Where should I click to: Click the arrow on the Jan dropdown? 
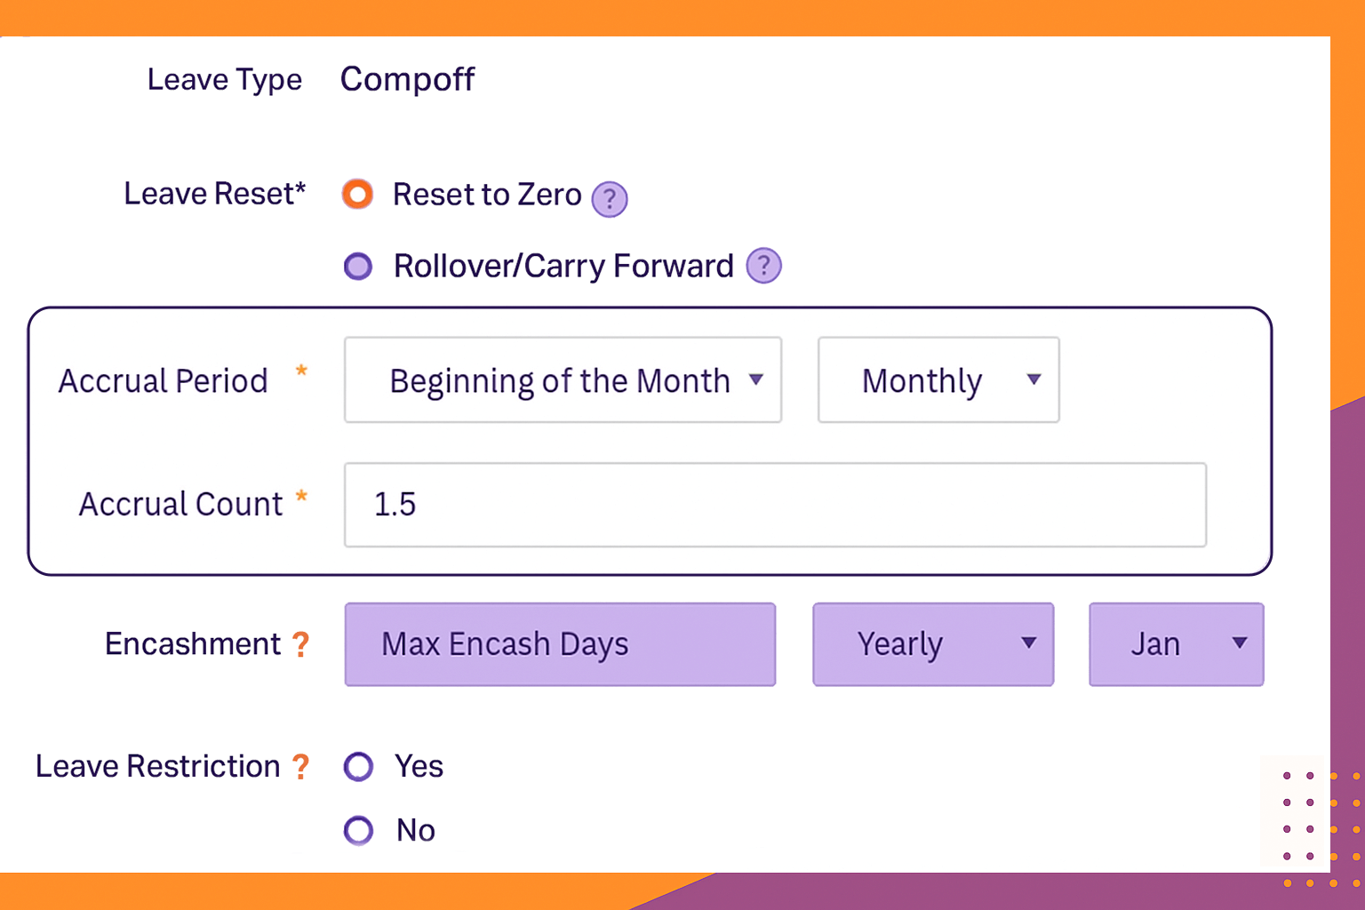point(1240,643)
